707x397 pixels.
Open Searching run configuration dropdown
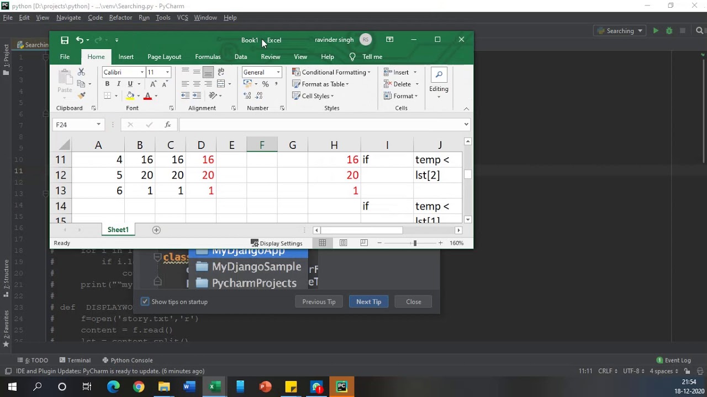tap(620, 31)
